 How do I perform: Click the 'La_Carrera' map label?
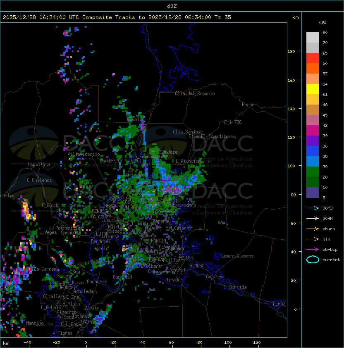[46, 269]
